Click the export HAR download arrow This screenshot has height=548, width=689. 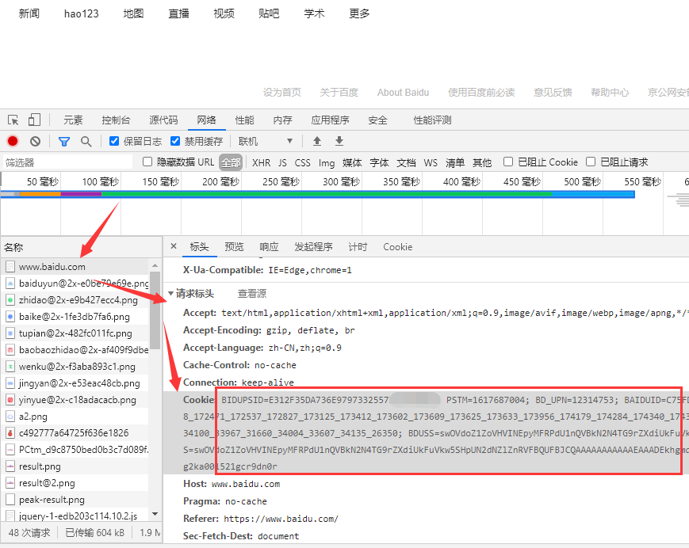point(339,141)
